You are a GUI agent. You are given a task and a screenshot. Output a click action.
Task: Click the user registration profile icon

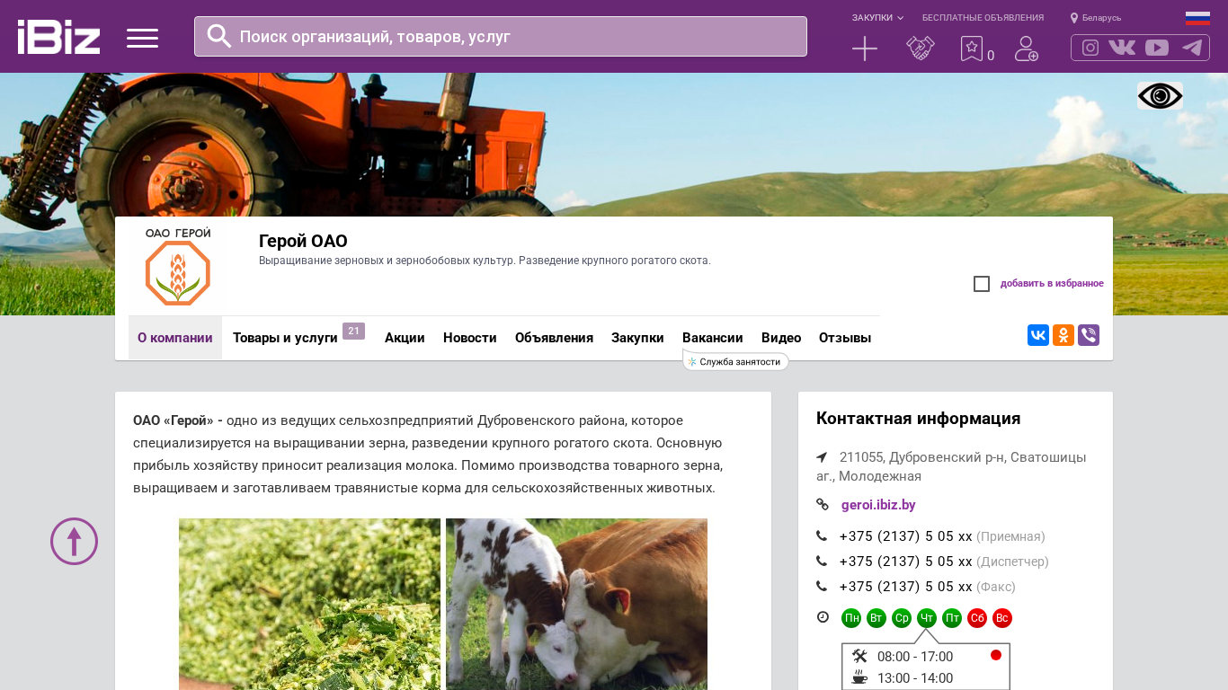click(x=1027, y=49)
